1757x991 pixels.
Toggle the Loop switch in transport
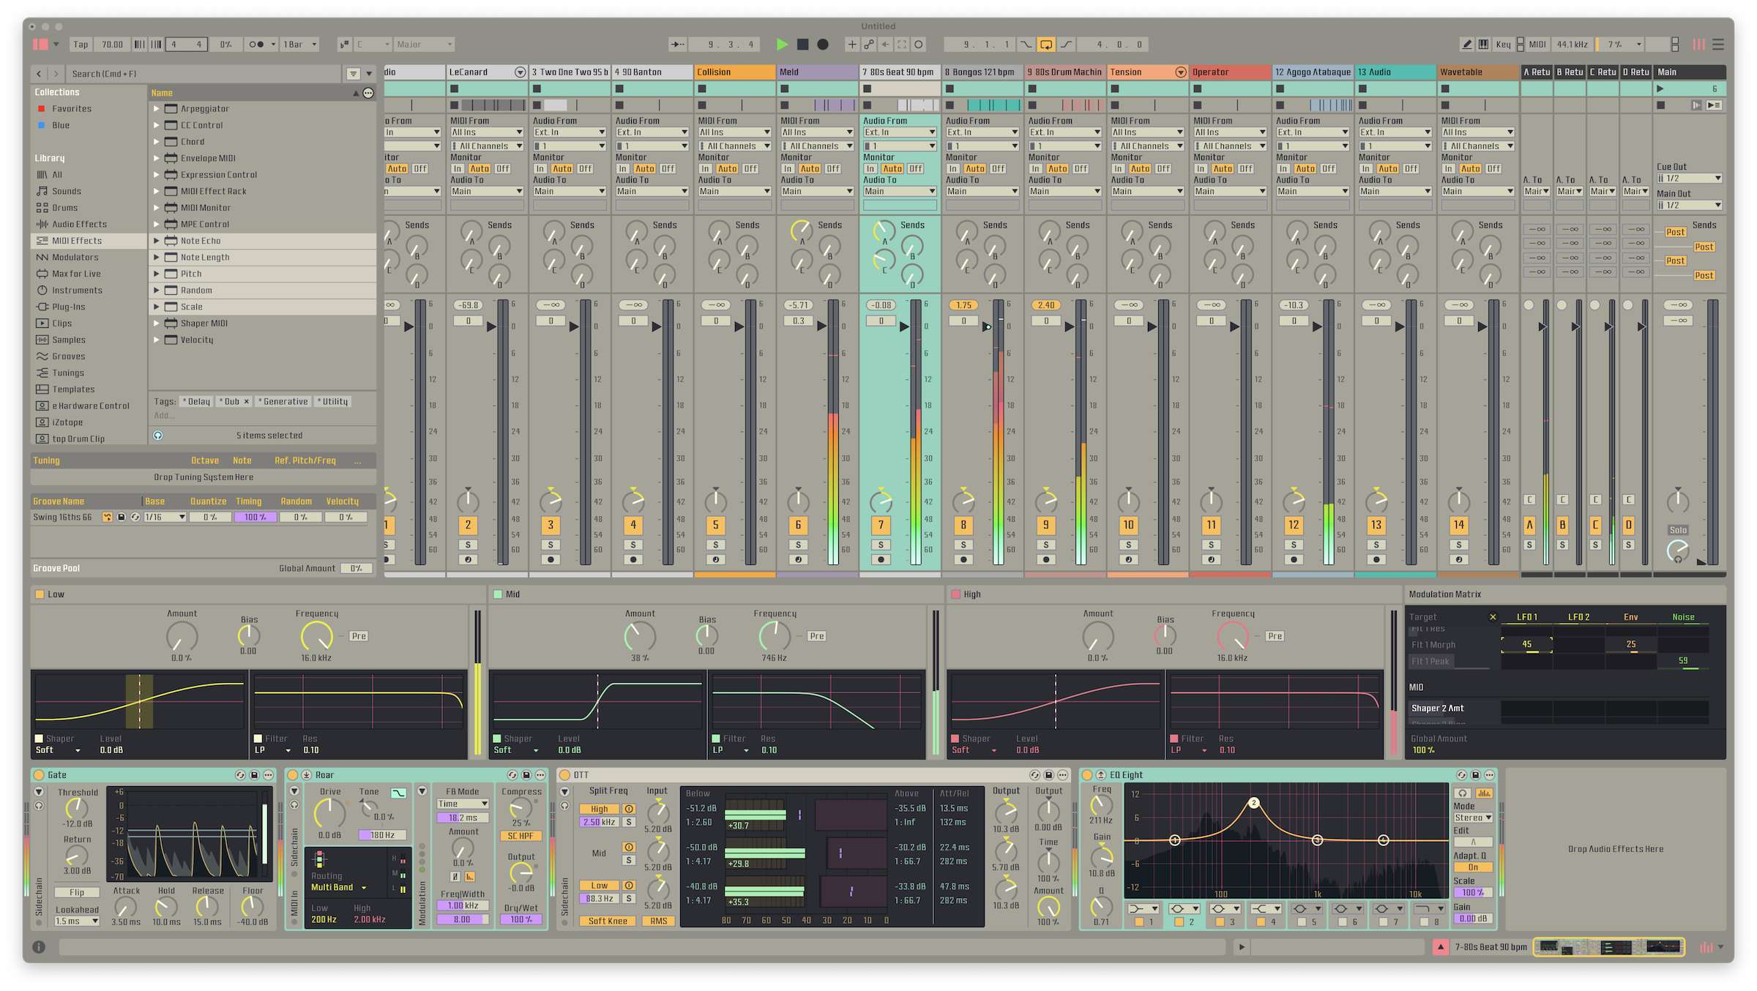click(x=1046, y=45)
